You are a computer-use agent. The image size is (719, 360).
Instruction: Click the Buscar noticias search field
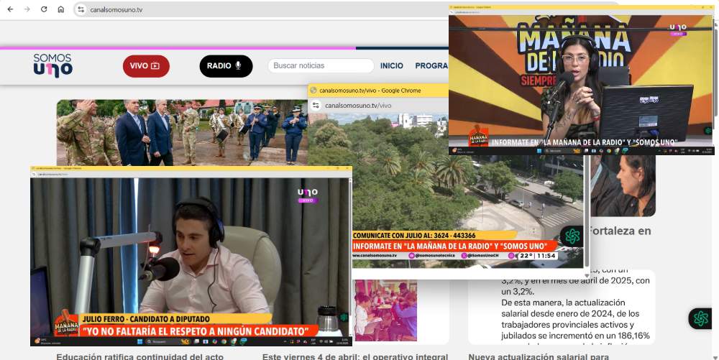click(x=321, y=65)
